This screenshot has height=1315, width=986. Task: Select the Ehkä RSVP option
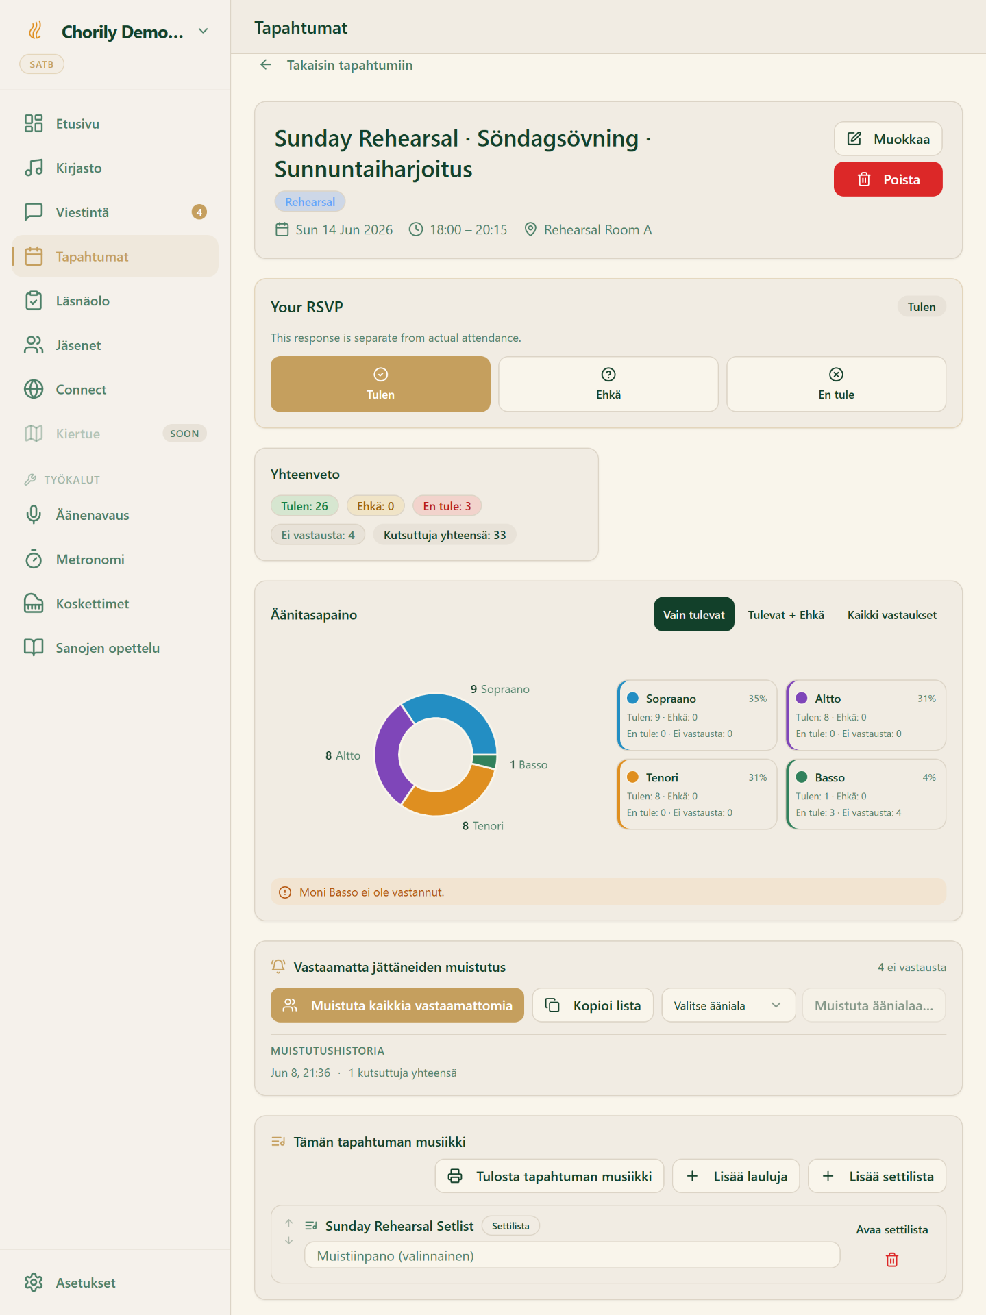[x=608, y=384]
